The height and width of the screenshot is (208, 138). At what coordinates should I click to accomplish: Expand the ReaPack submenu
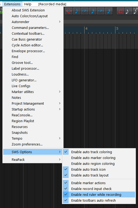33,160
